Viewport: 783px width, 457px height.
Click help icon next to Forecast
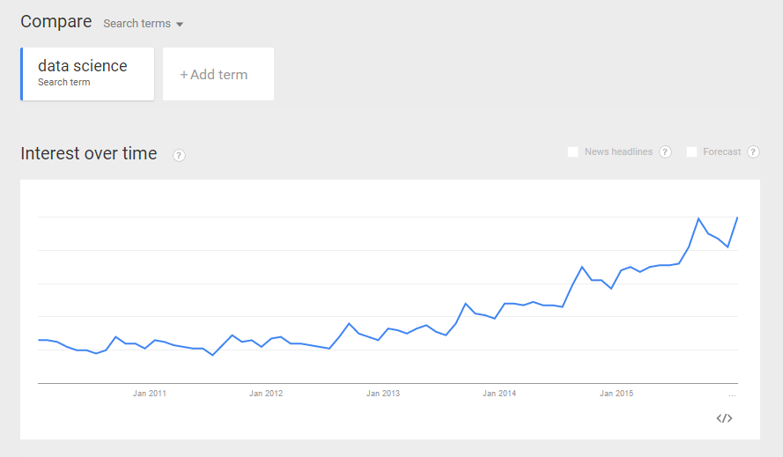tap(753, 152)
